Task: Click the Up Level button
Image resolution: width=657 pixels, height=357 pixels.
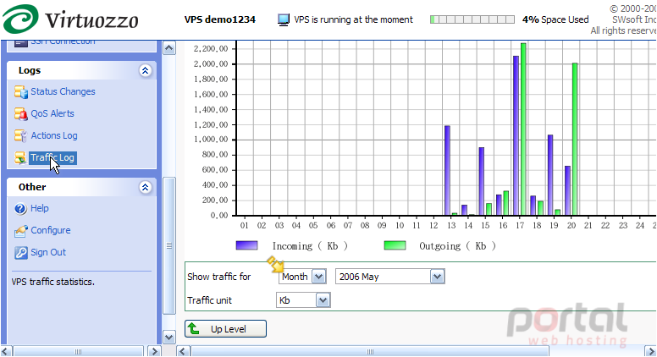Action: point(225,328)
